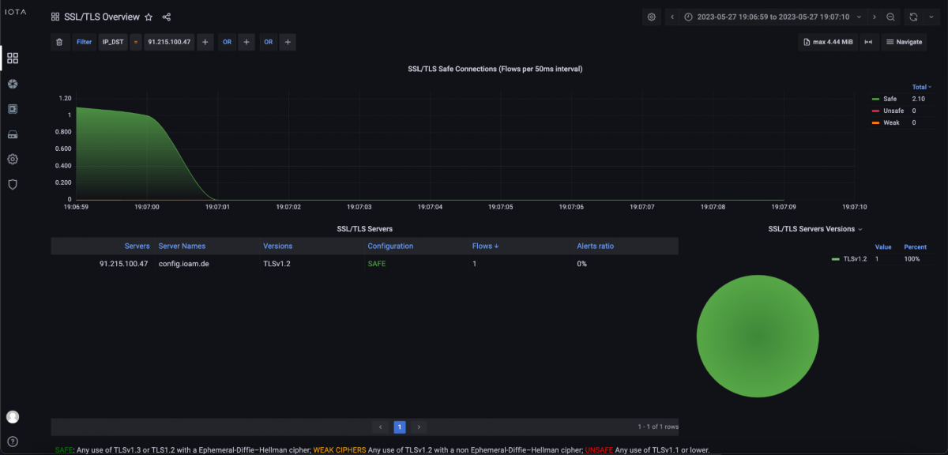Open the help question mark icon
The image size is (948, 455).
(13, 441)
